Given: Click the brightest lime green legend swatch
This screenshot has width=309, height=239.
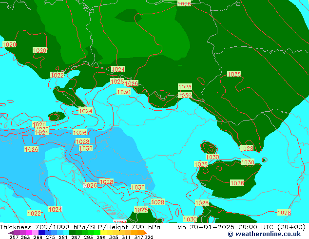Looking at the screenshot, I should click(x=97, y=232).
